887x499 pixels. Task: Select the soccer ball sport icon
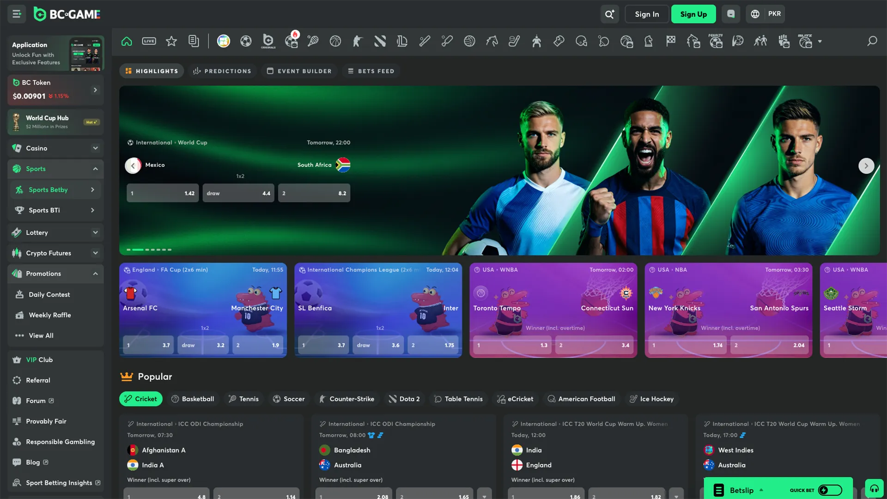[x=246, y=41]
